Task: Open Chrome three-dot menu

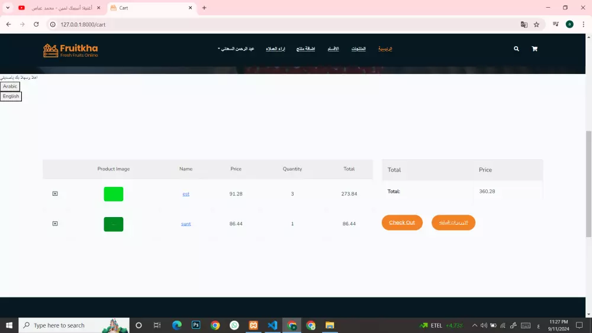Action: 583,24
